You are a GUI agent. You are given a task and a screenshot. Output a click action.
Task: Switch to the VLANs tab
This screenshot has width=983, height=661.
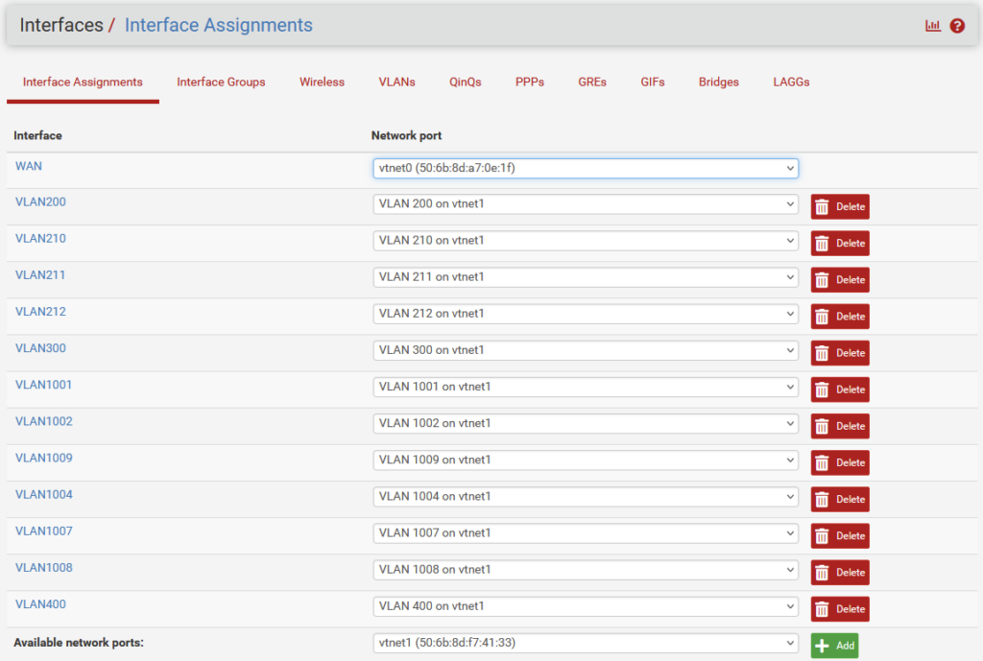pyautogui.click(x=396, y=83)
